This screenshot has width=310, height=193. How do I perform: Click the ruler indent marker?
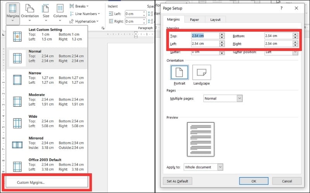click(x=136, y=34)
